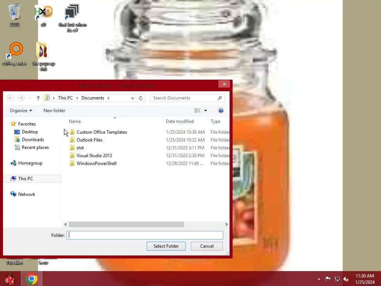Image resolution: width=381 pixels, height=286 pixels.
Task: Click into the Folder text field
Action: pos(145,235)
